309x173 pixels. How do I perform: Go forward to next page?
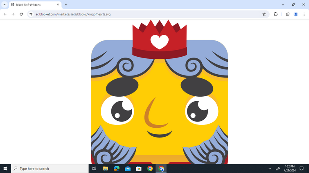13,14
